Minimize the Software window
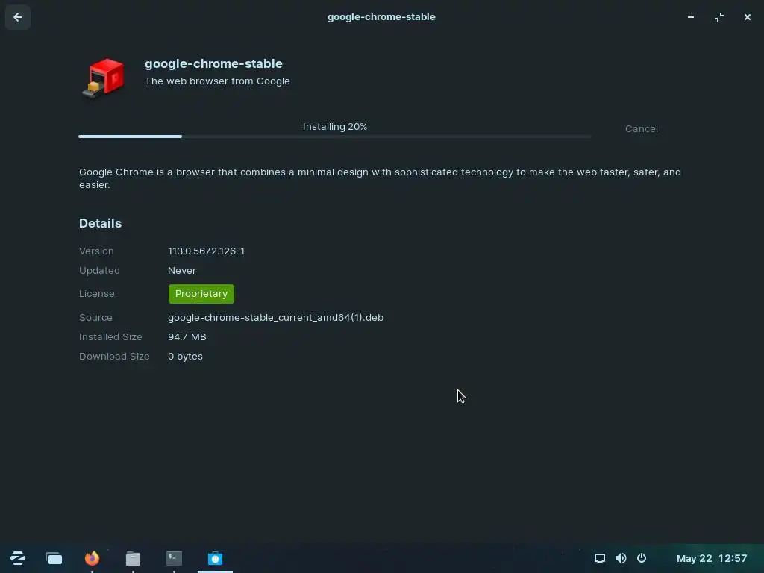This screenshot has height=573, width=764. click(x=691, y=17)
